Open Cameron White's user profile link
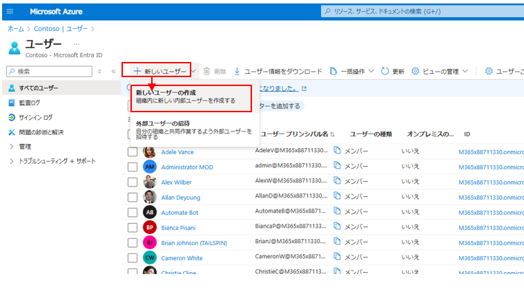524x294 pixels. (x=182, y=258)
